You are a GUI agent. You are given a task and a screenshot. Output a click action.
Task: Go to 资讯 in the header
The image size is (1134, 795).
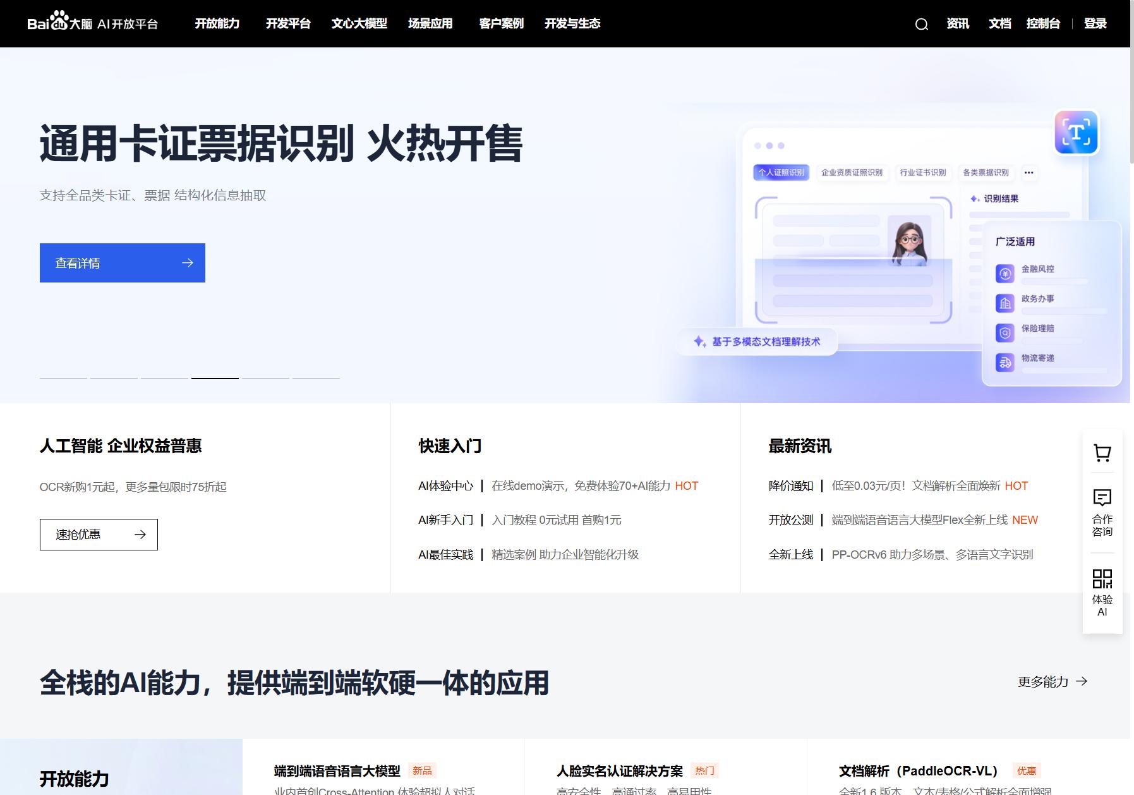(958, 23)
